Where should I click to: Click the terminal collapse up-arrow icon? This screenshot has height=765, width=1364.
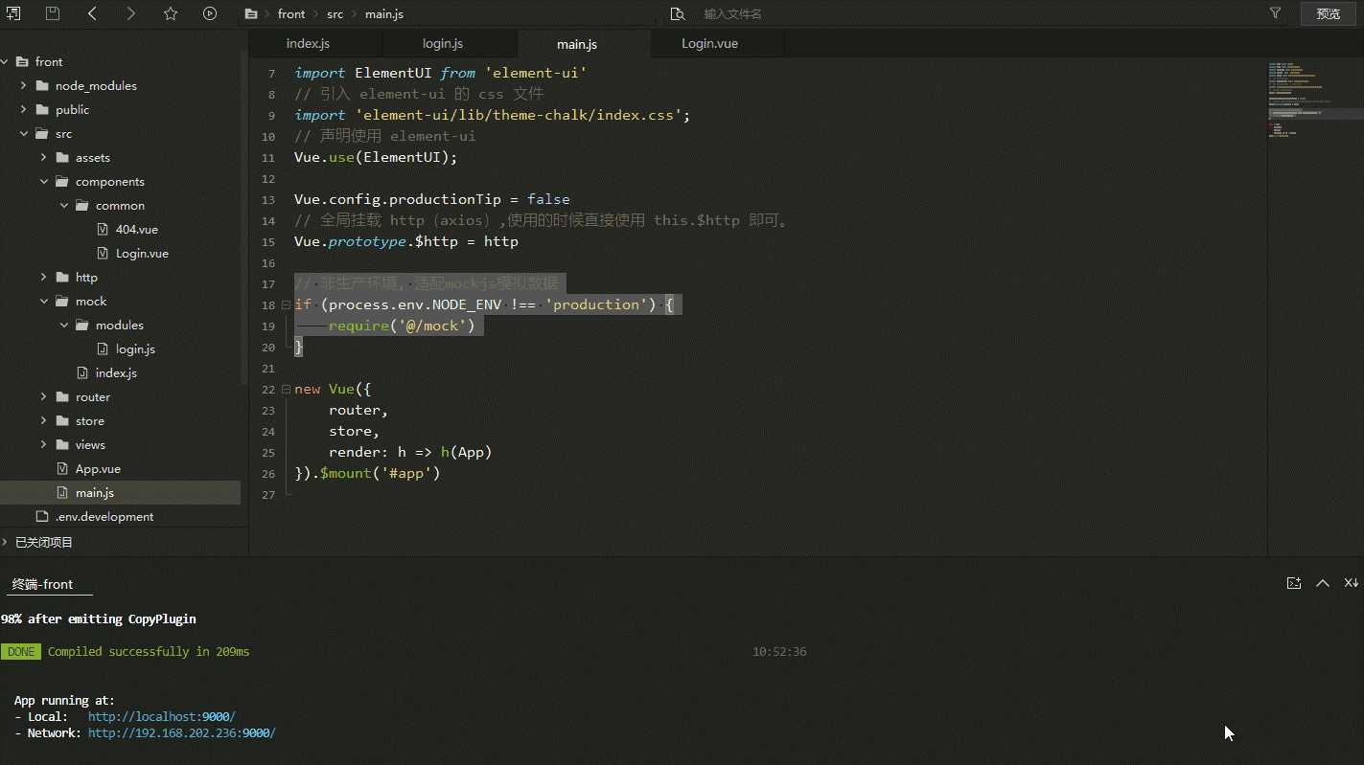[1323, 583]
